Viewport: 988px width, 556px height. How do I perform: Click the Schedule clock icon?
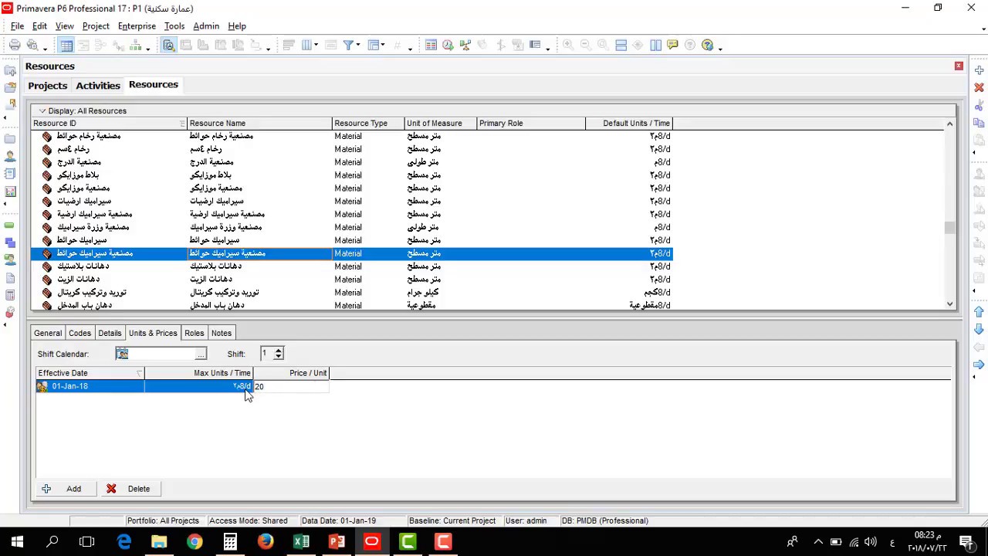pos(448,46)
